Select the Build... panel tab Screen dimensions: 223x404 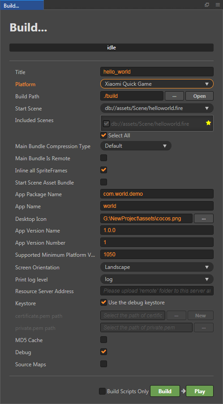[22, 5]
